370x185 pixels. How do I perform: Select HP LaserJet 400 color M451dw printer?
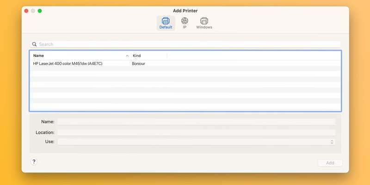coord(68,63)
